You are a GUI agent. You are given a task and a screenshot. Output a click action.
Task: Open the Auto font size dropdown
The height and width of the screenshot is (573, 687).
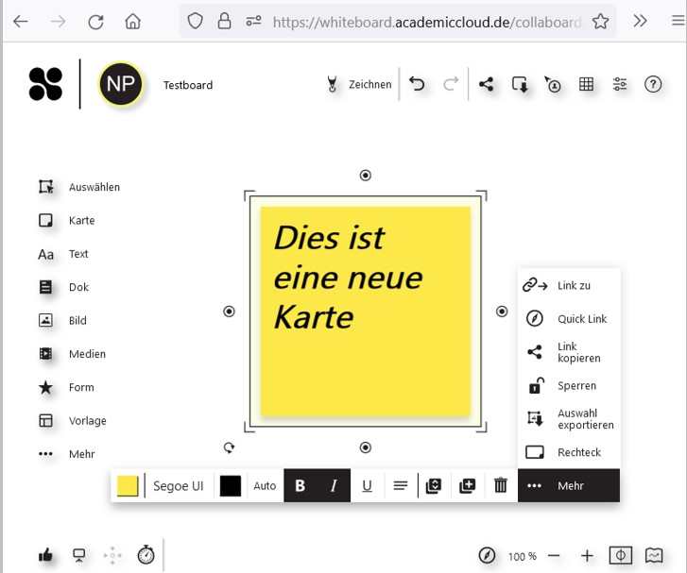265,486
